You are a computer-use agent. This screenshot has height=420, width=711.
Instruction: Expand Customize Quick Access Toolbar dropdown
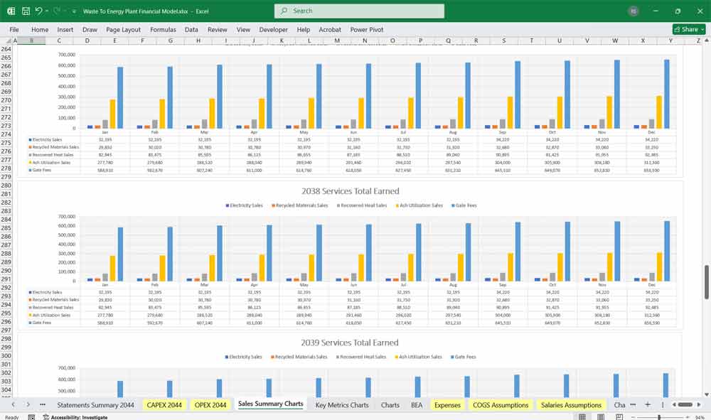click(x=75, y=11)
